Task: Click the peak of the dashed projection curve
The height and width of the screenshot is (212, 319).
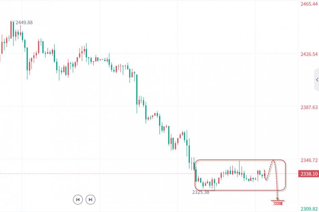Action: [x=273, y=161]
